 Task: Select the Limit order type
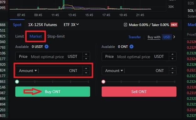pyautogui.click(x=19, y=36)
